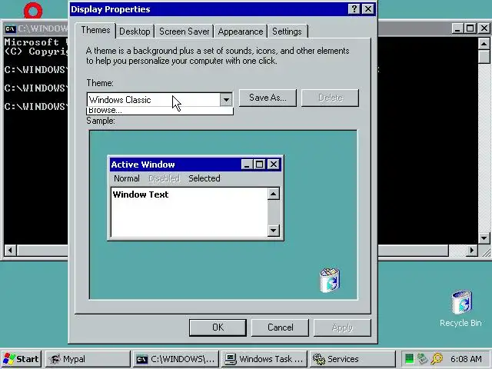
Task: Open the Screen Saver tab
Action: point(184,32)
